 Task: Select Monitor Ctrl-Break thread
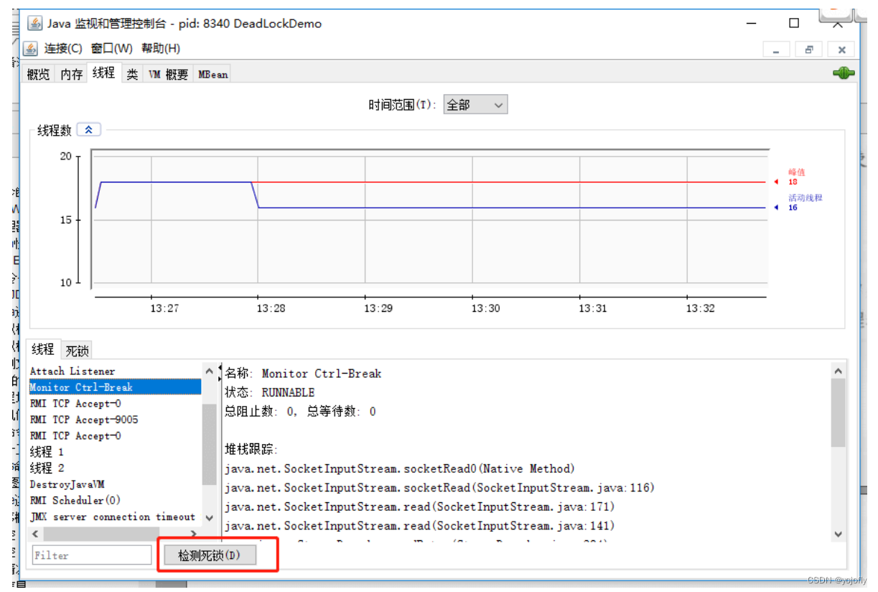click(x=115, y=387)
